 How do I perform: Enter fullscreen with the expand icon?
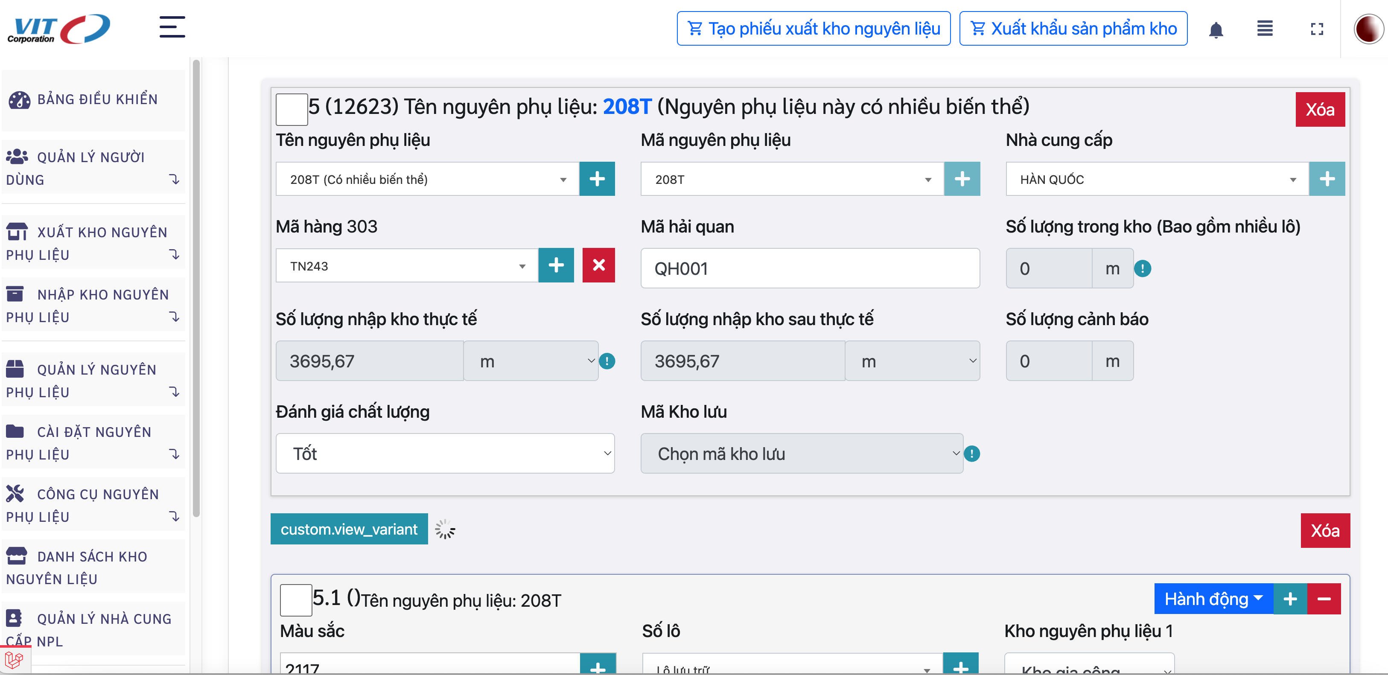[x=1316, y=29]
